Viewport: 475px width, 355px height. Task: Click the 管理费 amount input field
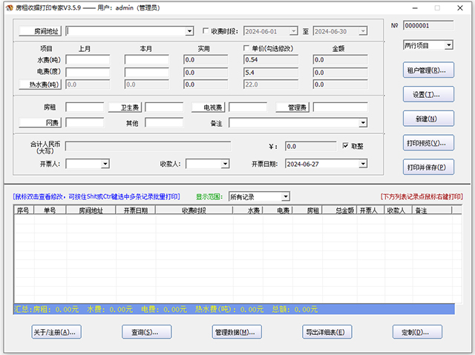[x=341, y=107]
